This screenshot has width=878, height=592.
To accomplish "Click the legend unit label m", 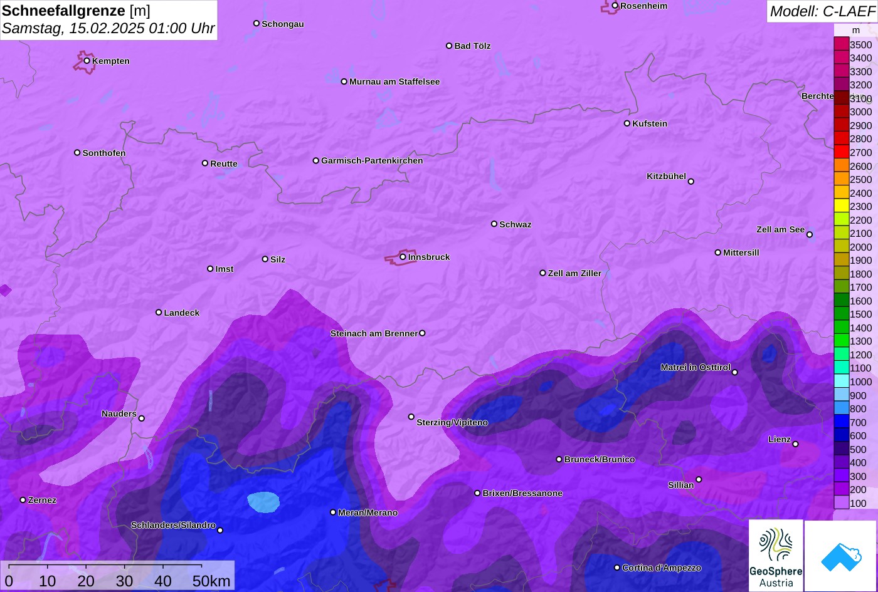I will [855, 30].
